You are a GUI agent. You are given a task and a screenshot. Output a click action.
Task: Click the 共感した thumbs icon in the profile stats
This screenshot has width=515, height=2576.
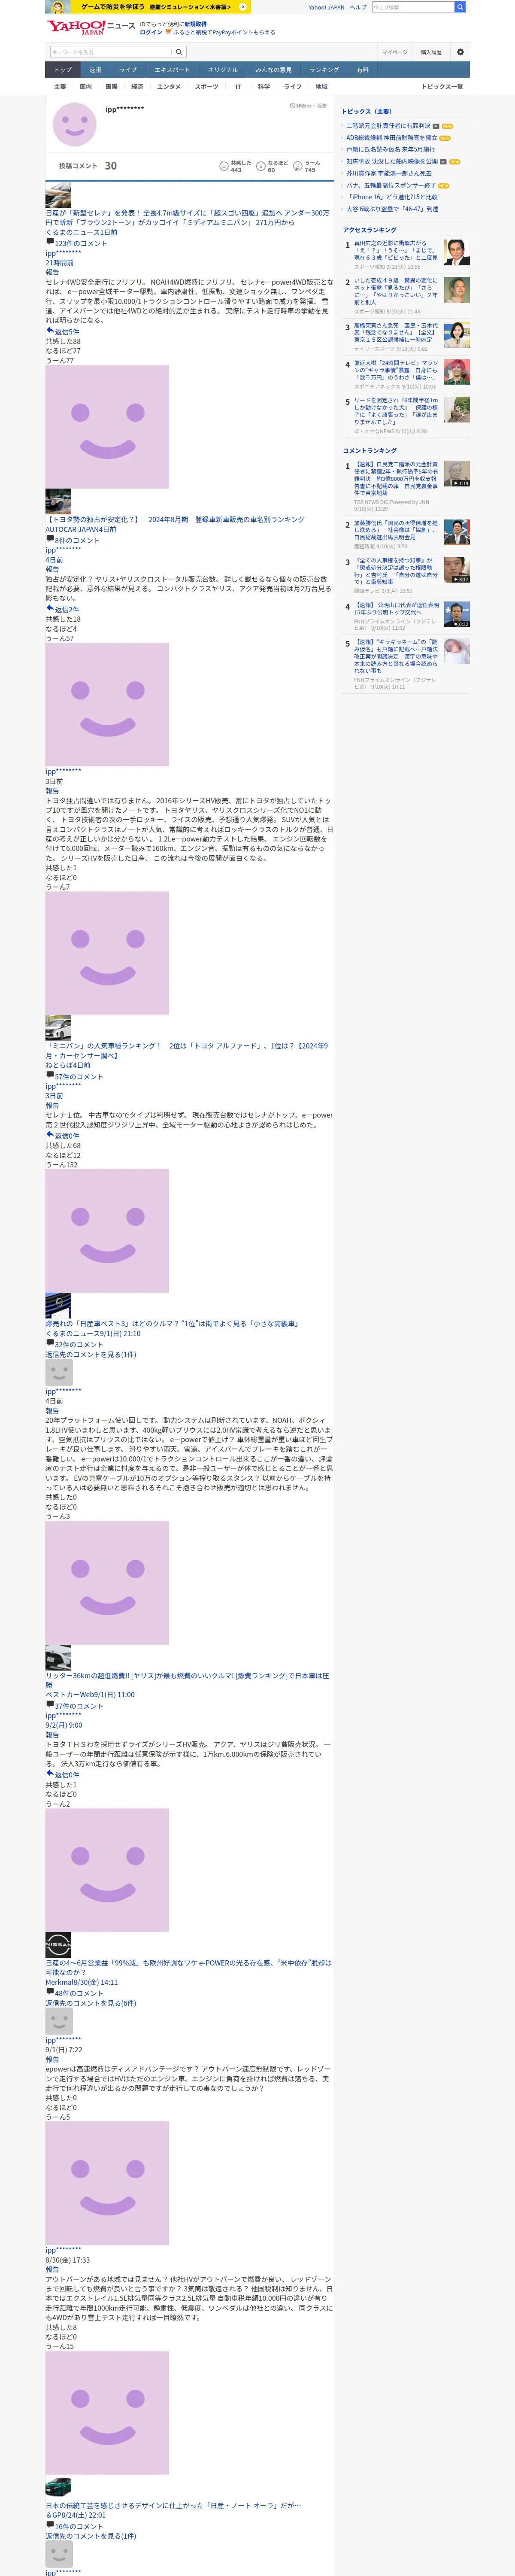pos(224,166)
